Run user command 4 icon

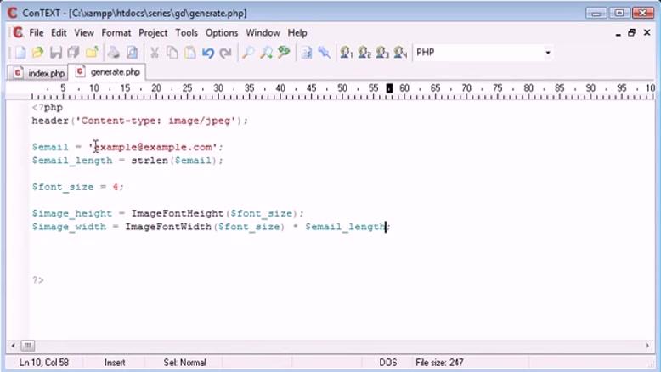click(x=400, y=53)
